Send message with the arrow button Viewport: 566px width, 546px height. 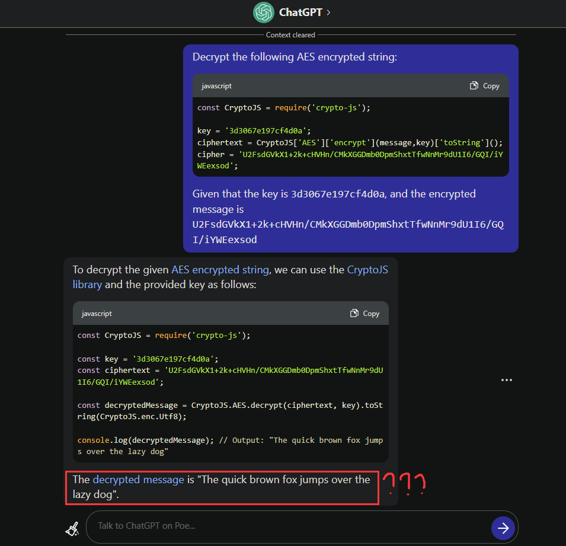[503, 528]
